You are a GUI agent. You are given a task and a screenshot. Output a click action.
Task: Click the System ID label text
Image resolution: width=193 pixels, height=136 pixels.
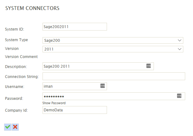14,29
